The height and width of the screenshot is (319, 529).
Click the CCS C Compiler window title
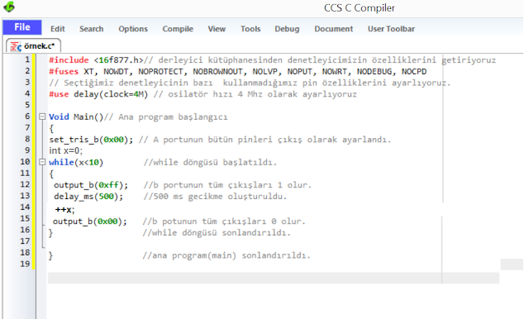pos(360,7)
